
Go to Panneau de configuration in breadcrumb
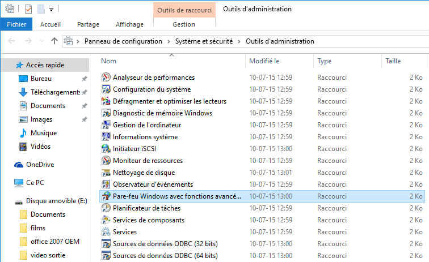tap(123, 41)
